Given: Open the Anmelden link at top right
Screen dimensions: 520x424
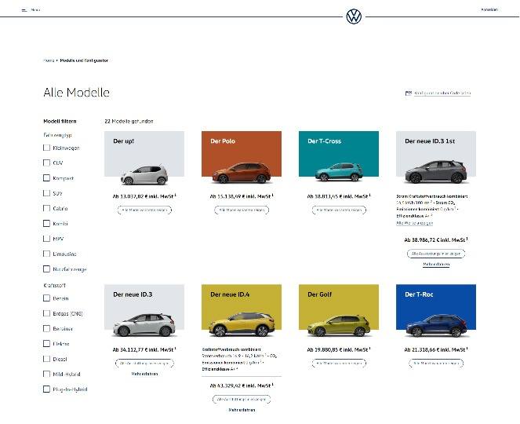Looking at the screenshot, I should click(x=489, y=9).
